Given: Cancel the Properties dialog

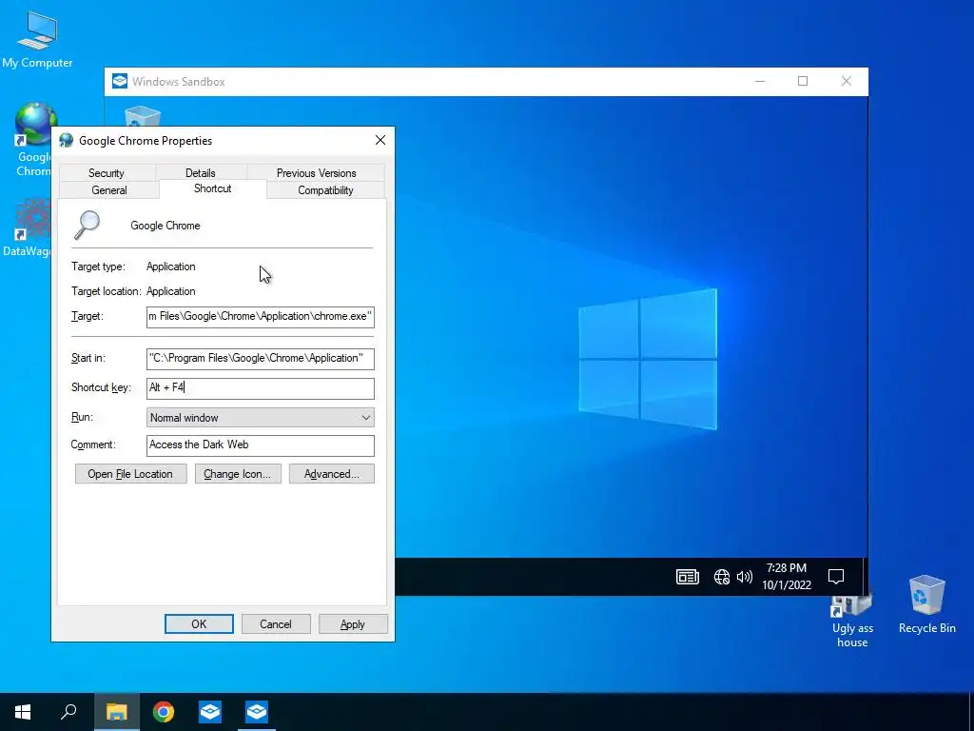Looking at the screenshot, I should (x=275, y=624).
